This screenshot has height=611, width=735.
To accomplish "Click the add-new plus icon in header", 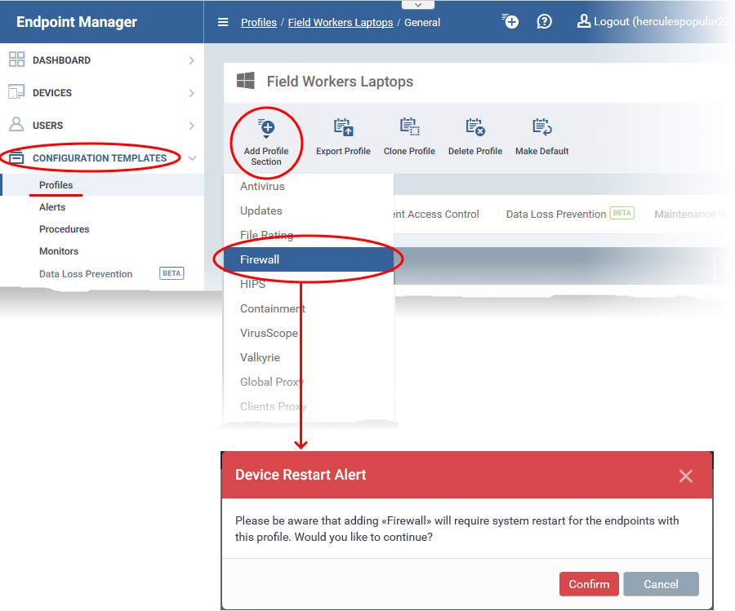I will (x=510, y=21).
